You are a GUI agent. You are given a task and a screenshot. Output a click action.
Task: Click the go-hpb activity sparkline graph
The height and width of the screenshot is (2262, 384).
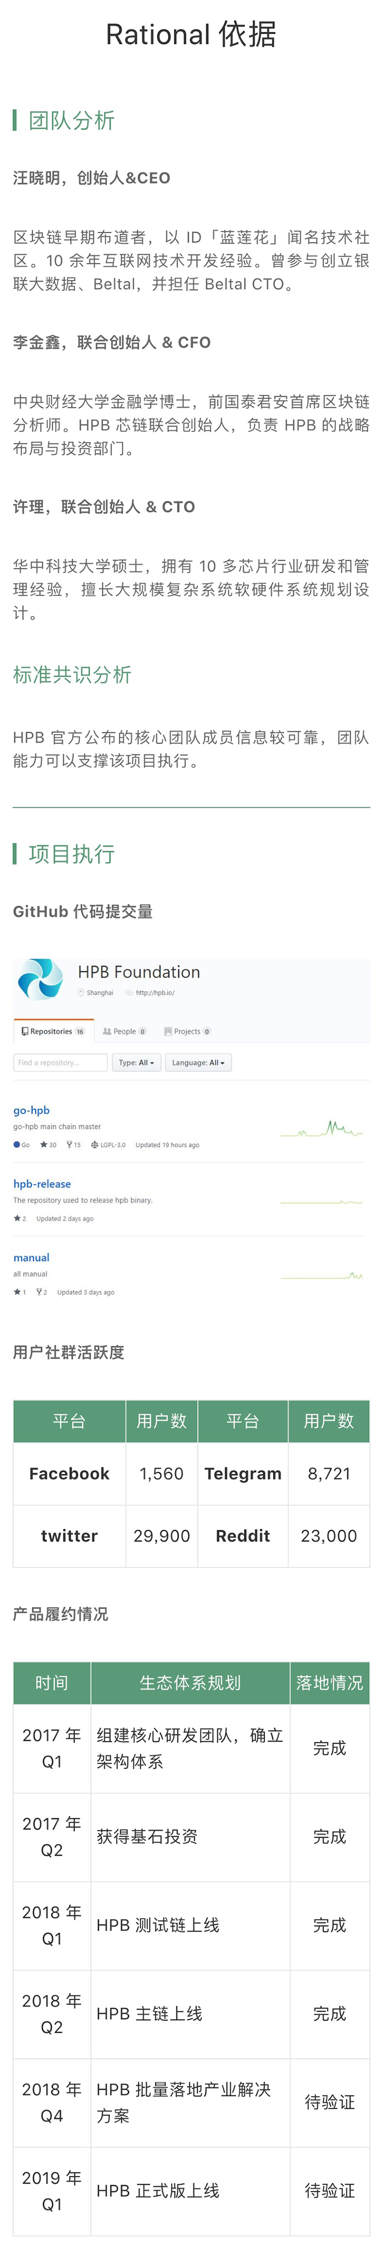322,1128
